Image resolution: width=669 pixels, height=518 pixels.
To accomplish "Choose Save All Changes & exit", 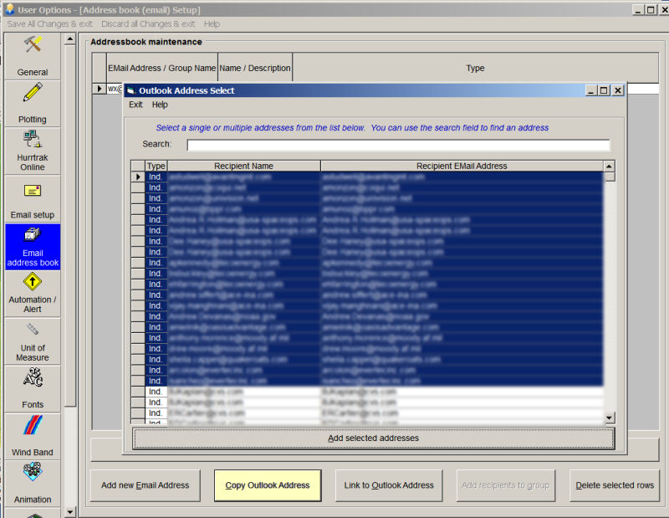I will (49, 24).
